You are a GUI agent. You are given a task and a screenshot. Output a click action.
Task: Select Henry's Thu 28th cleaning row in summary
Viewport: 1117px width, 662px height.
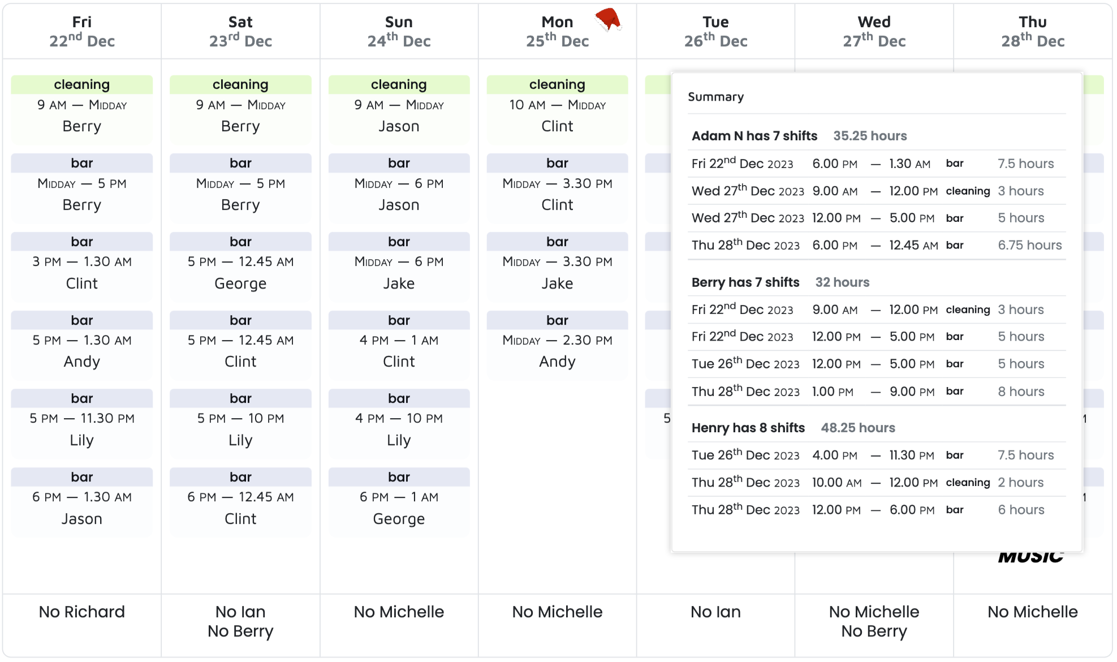tap(876, 483)
